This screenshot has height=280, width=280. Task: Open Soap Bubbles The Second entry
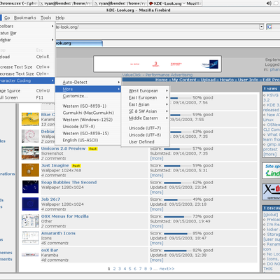point(69,182)
